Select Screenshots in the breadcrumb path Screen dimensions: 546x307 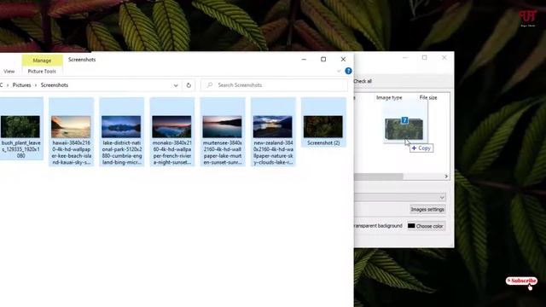point(55,85)
